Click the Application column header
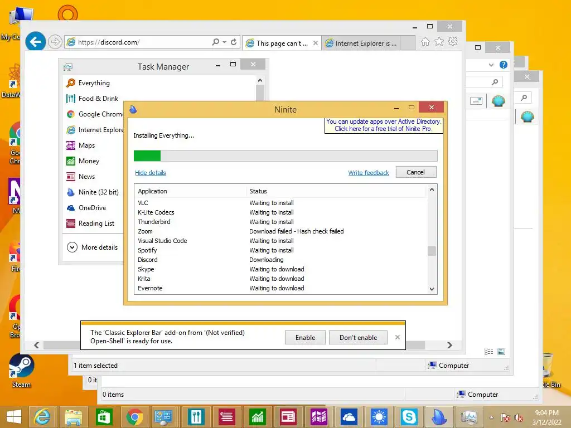Viewport: 571px width, 428px height. (x=191, y=191)
